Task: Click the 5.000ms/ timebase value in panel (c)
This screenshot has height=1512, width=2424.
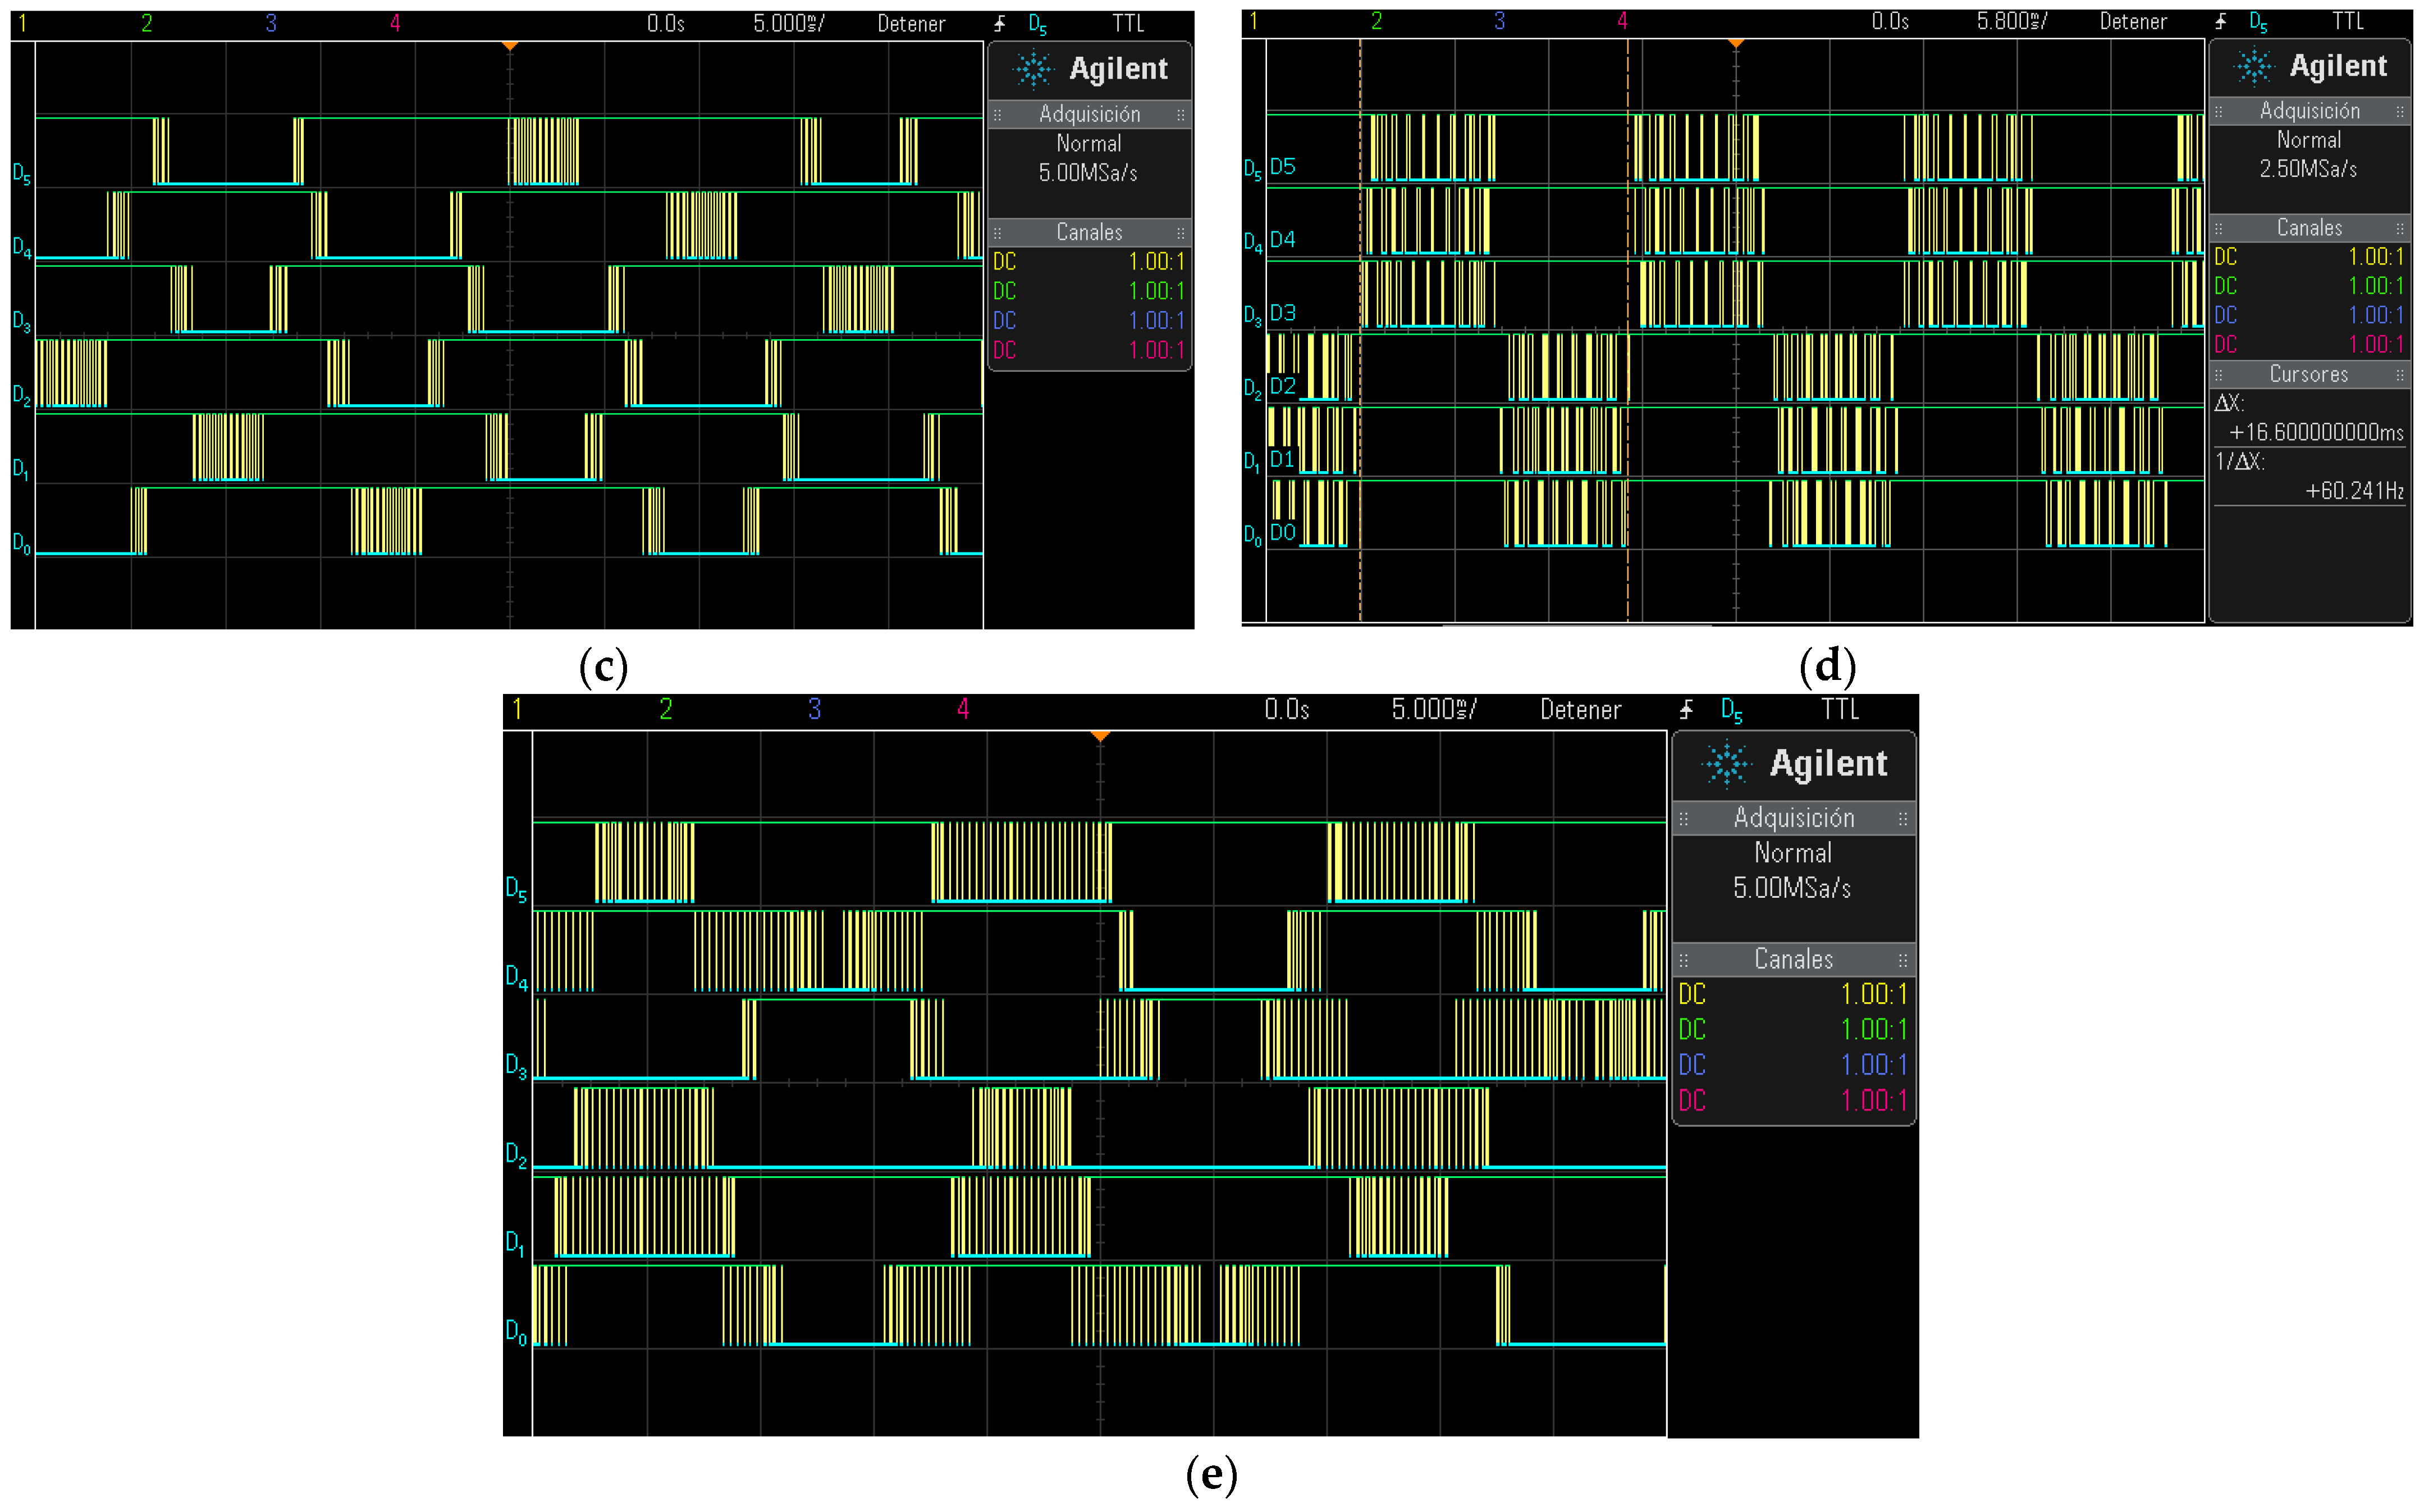Action: pyautogui.click(x=789, y=23)
